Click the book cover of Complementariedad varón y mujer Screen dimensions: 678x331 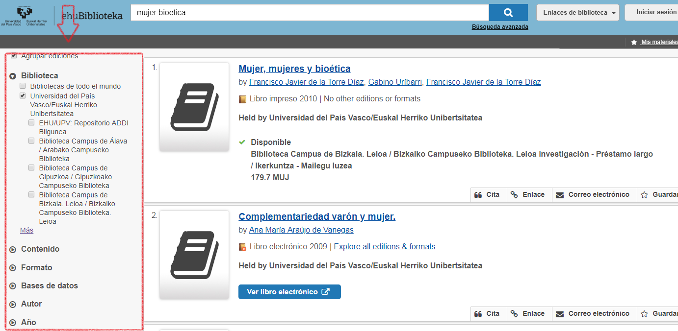tap(194, 255)
